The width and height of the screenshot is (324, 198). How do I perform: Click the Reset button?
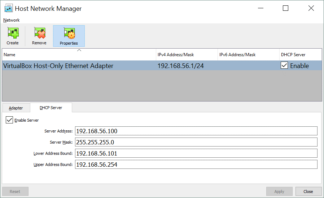pyautogui.click(x=15, y=192)
